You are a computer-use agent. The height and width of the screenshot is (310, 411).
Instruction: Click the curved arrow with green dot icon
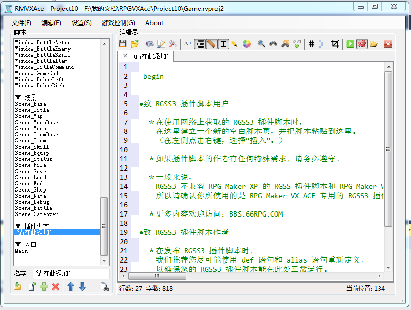point(297,44)
